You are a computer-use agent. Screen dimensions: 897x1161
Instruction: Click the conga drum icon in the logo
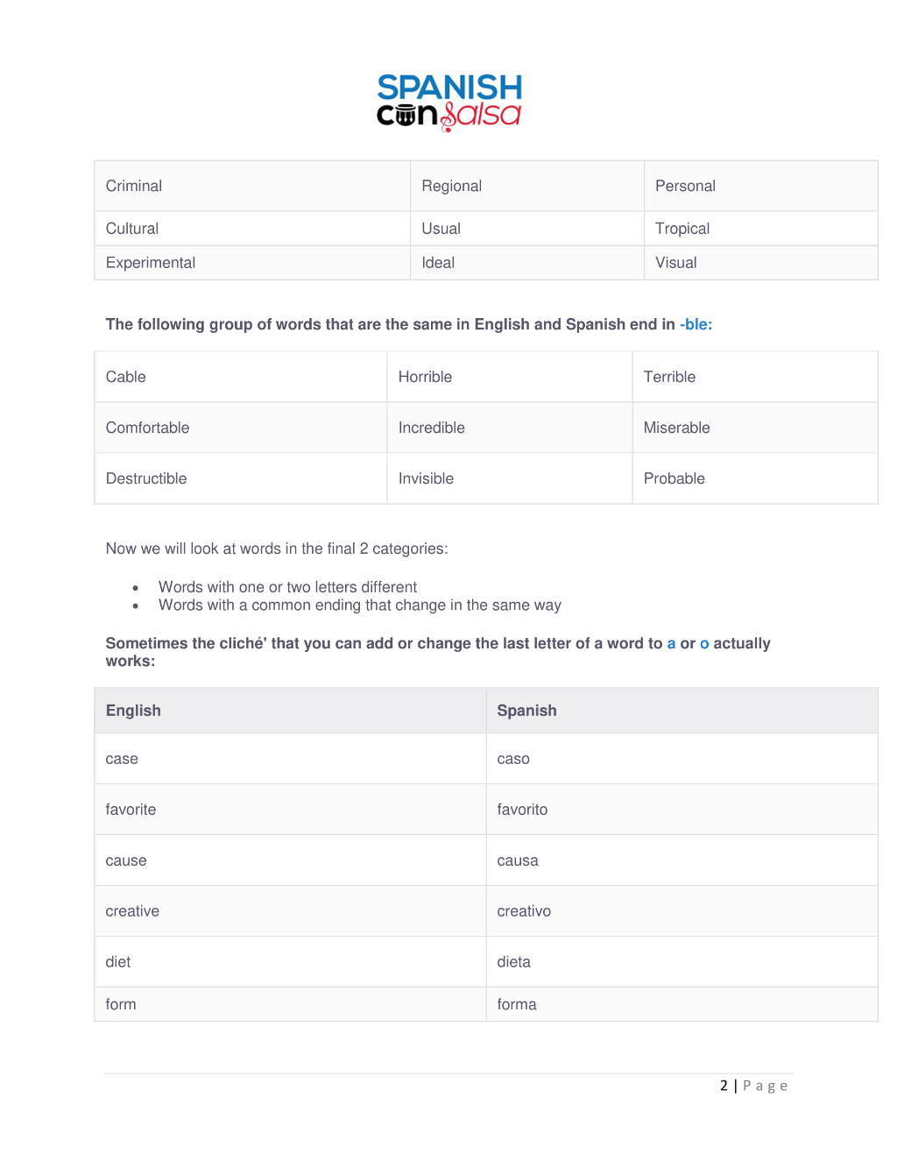[x=406, y=116]
